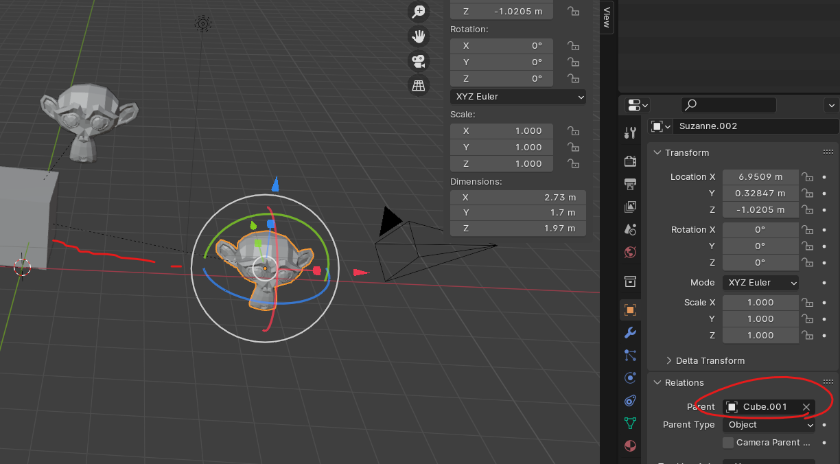
Task: Click Location X field 6.9509 m
Action: [x=760, y=177]
